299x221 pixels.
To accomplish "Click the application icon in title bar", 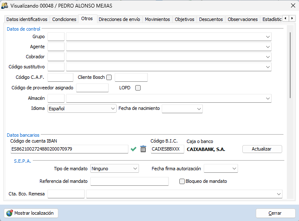I will 5,6.
